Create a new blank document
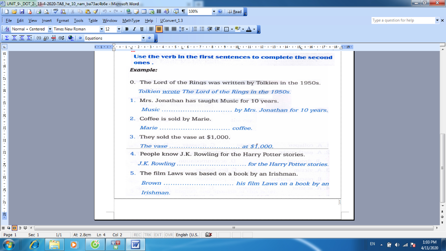Image resolution: width=446 pixels, height=251 pixels. coord(7,12)
